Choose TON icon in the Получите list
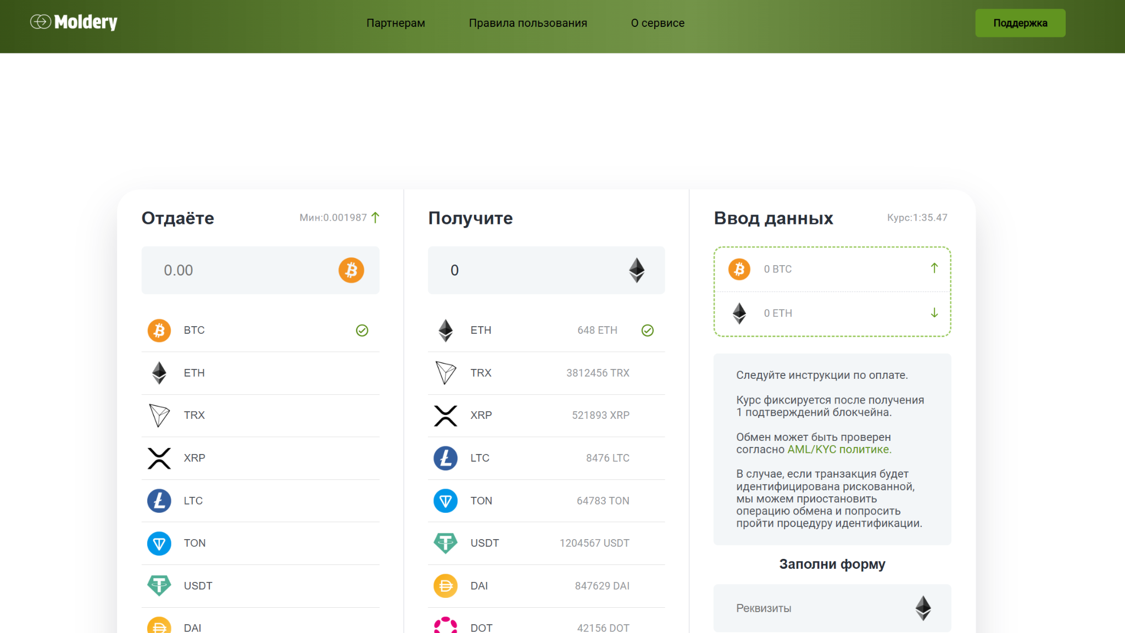Viewport: 1125px width, 633px height. point(445,501)
